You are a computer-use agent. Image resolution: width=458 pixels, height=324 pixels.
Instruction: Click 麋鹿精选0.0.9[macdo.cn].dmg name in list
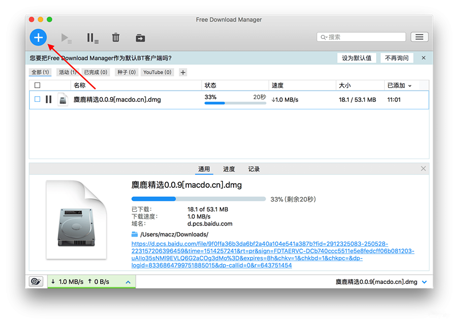(x=117, y=100)
